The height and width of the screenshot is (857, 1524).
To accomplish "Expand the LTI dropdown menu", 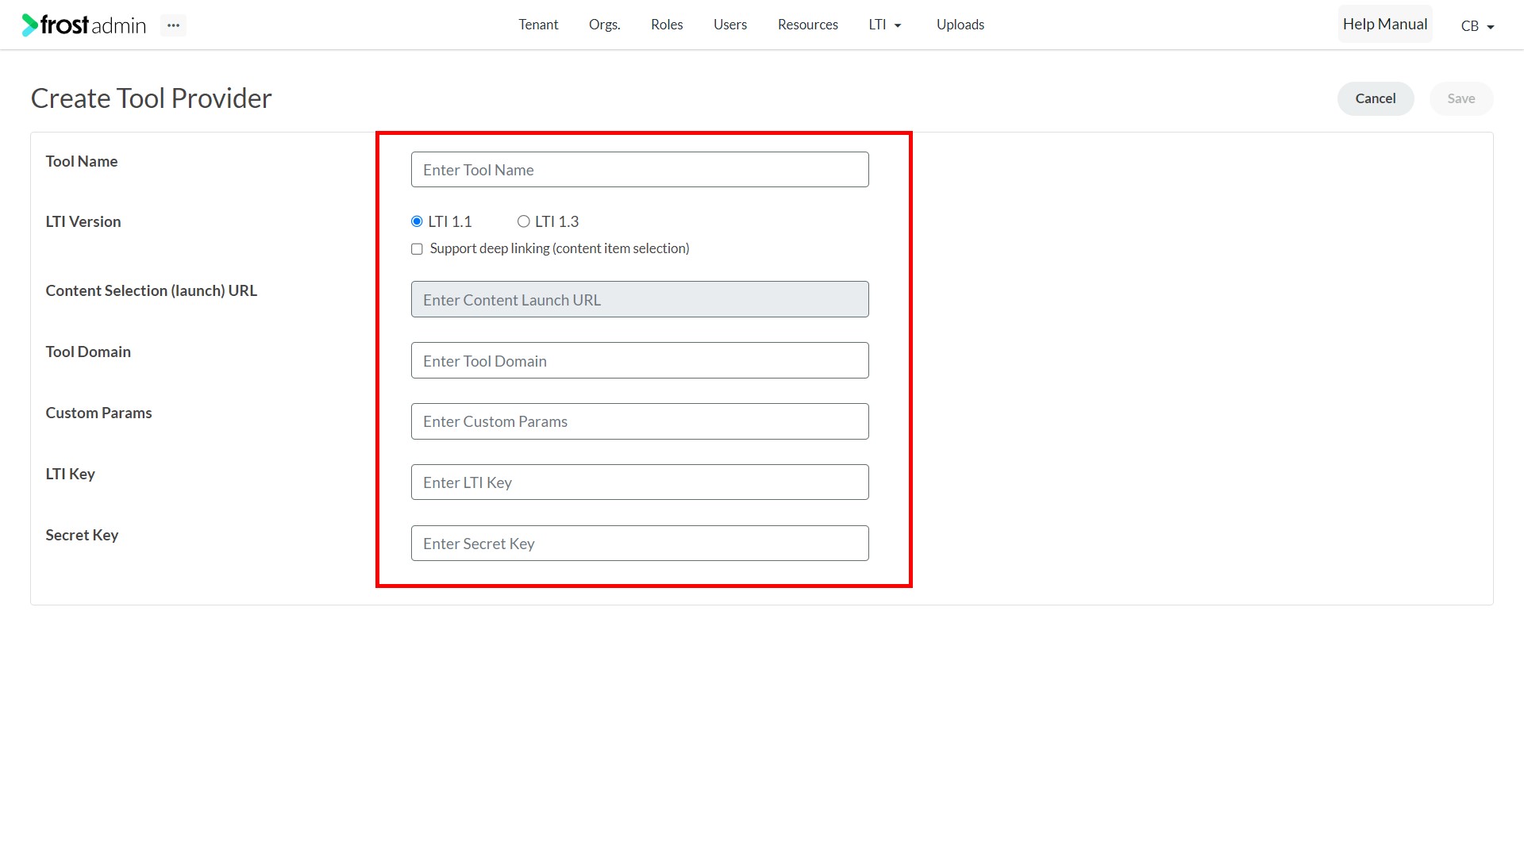I will [885, 25].
